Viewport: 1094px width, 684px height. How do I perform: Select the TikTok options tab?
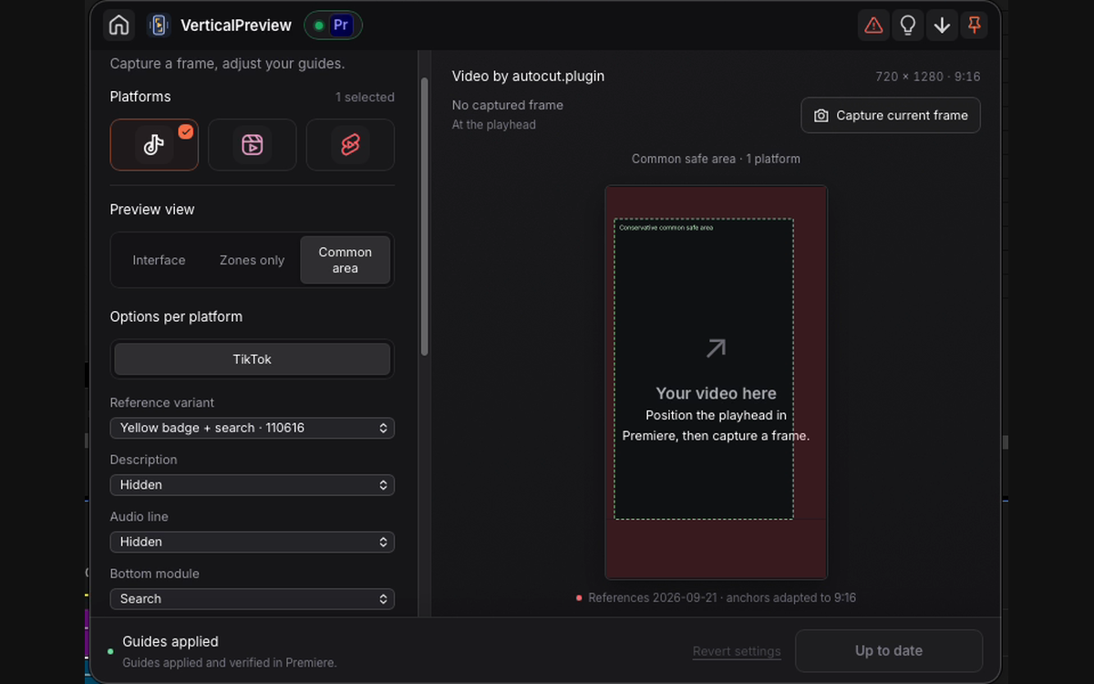click(252, 359)
